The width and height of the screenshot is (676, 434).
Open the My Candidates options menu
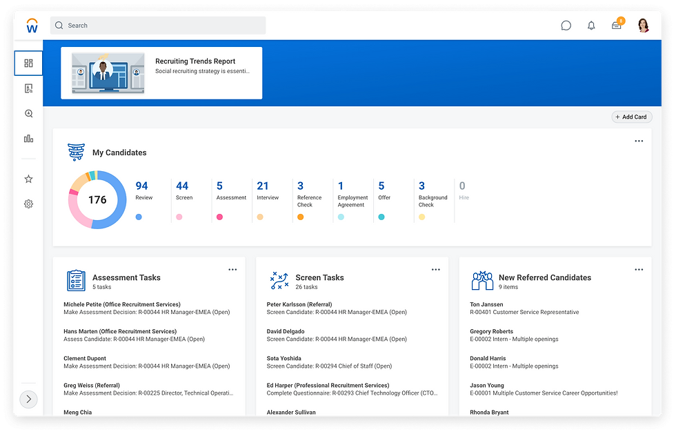[x=638, y=141]
